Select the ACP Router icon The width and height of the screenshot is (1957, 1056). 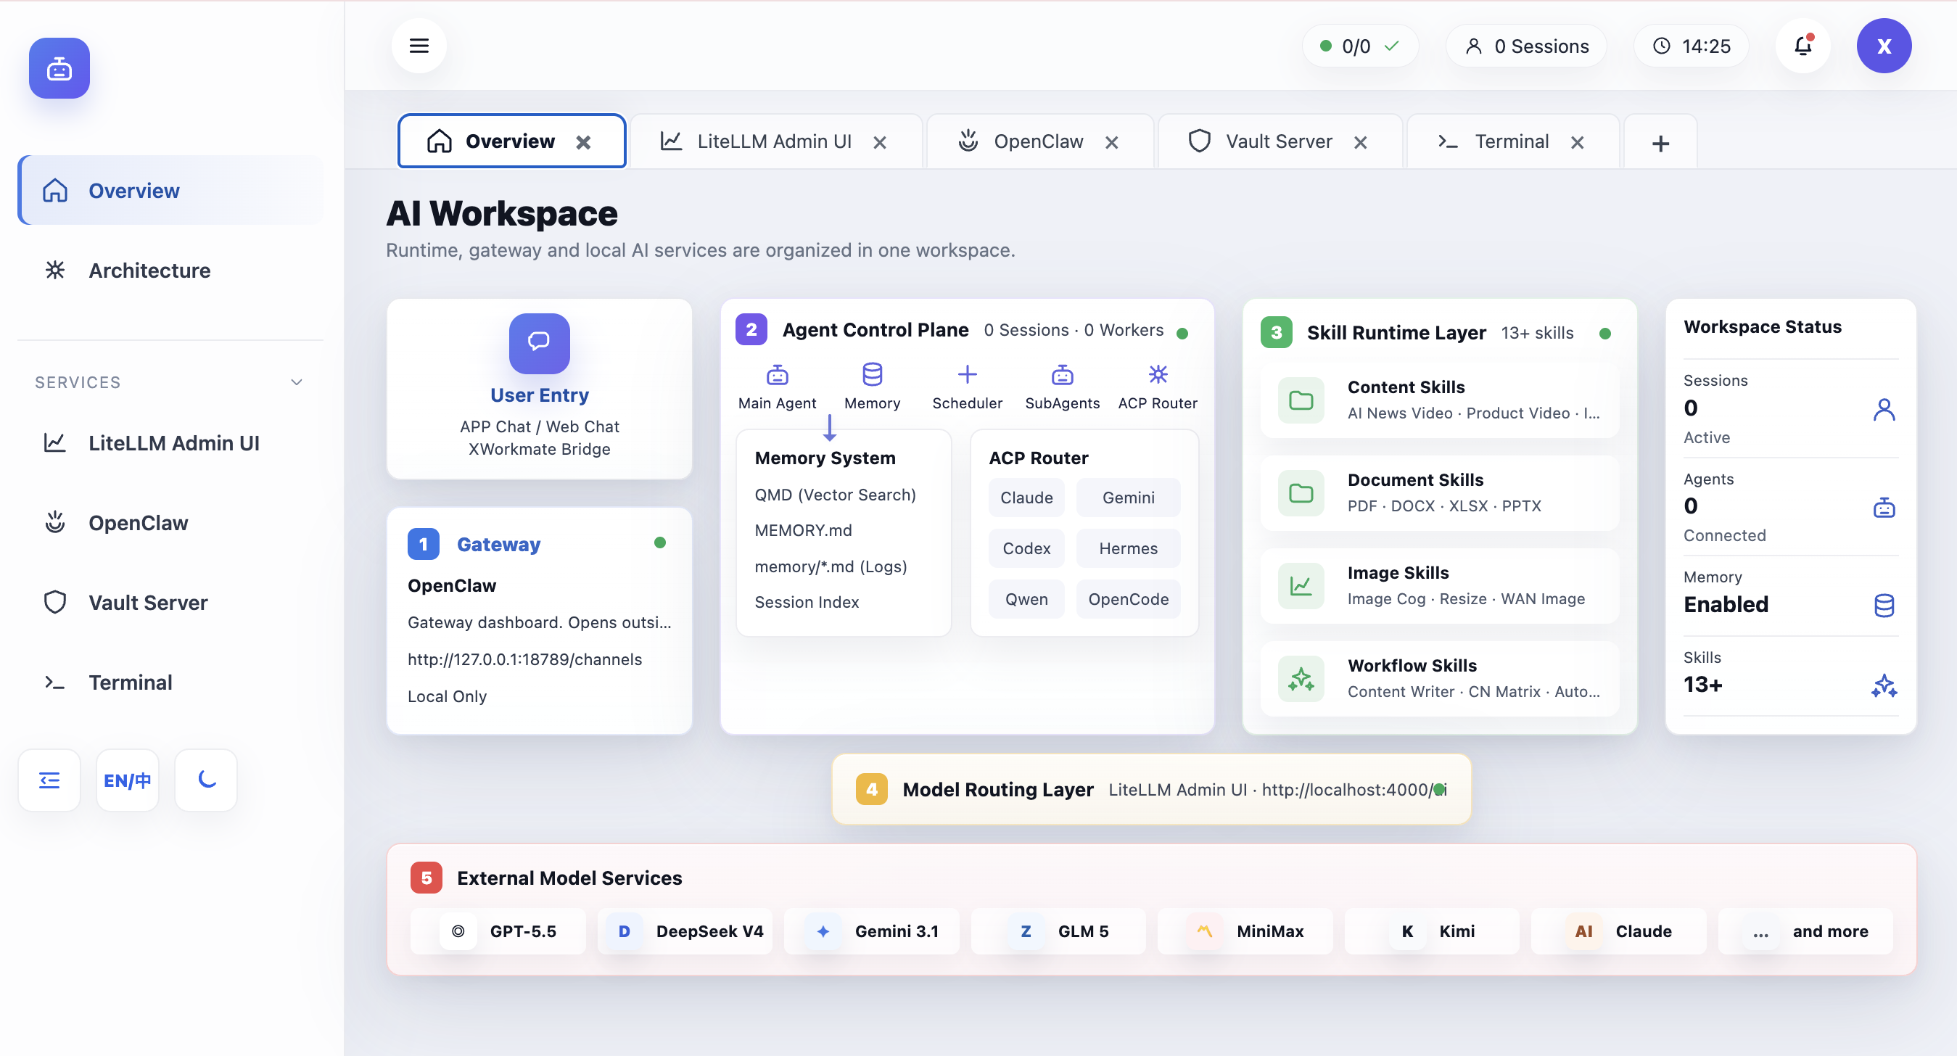1158,374
